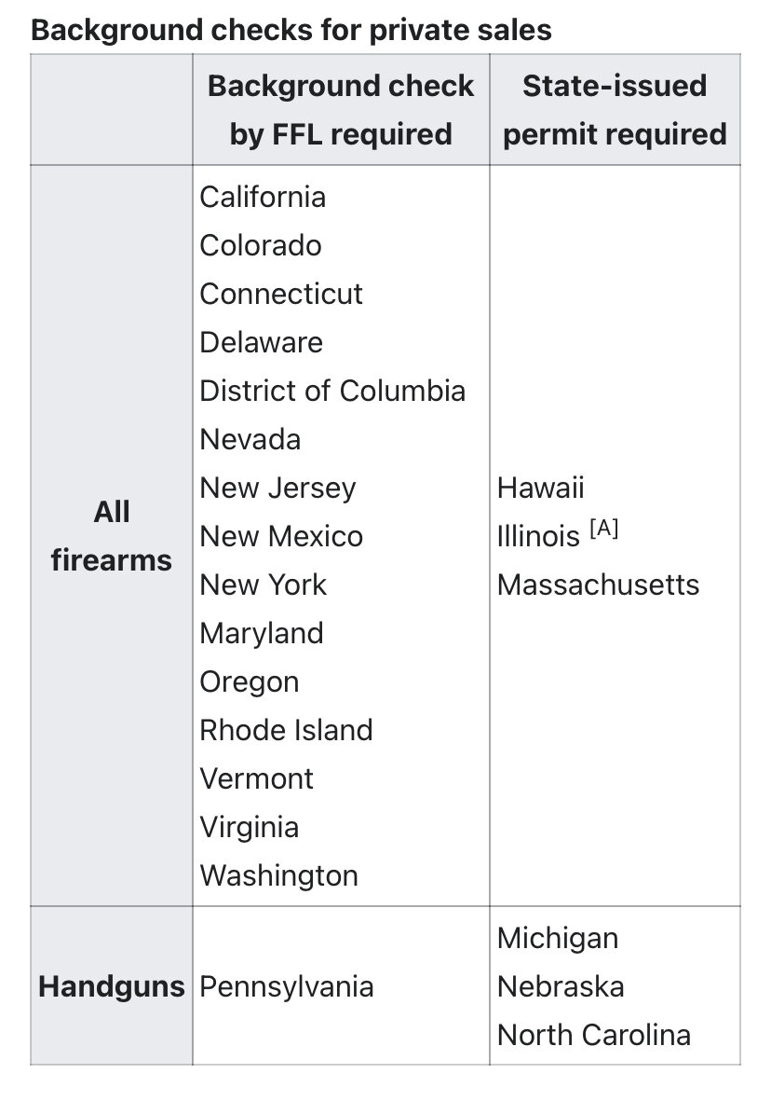Click Hawaii in the permit column

point(540,488)
